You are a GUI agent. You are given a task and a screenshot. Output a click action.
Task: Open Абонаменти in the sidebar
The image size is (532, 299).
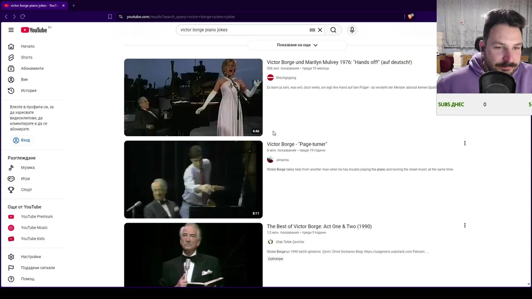tap(32, 69)
